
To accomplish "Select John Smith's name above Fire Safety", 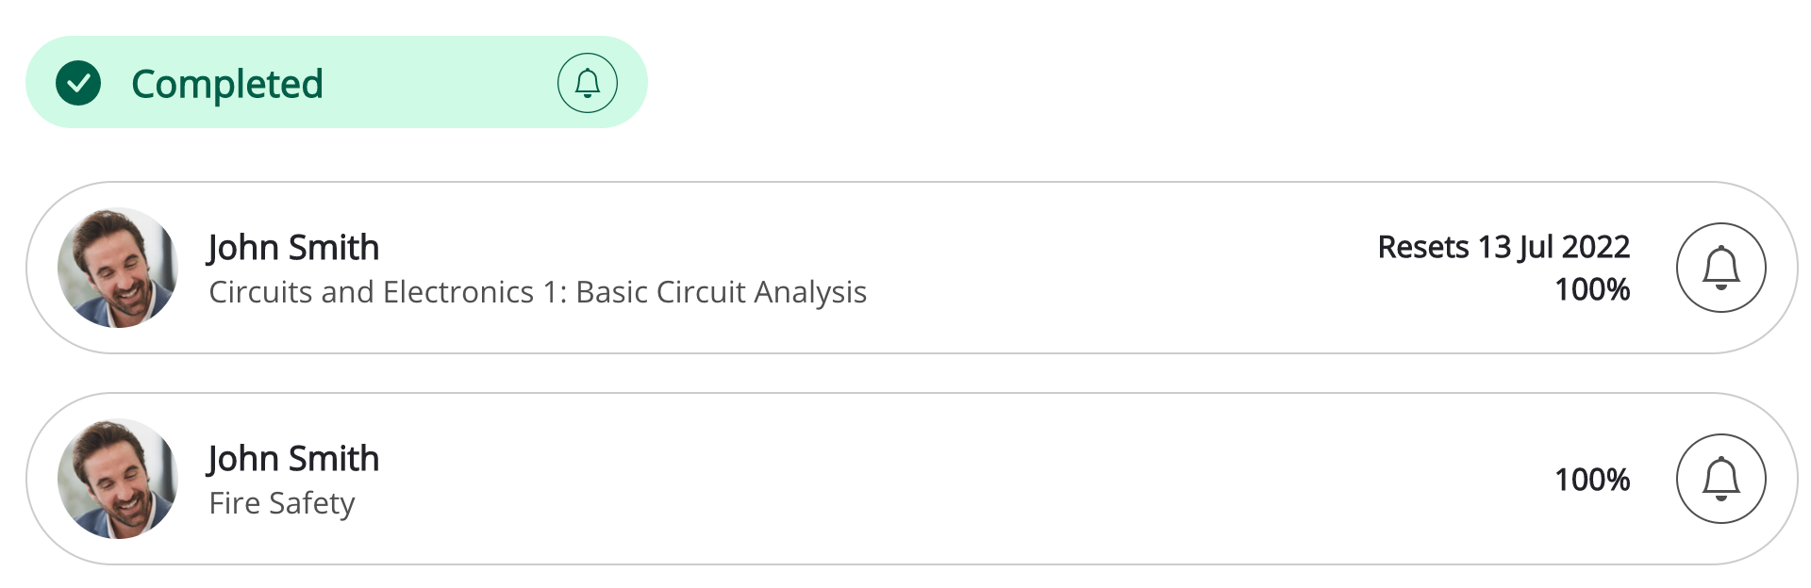I will point(293,459).
